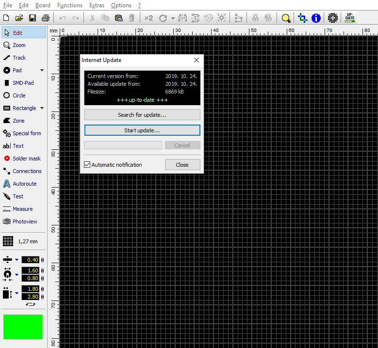The width and height of the screenshot is (378, 348).
Task: Save the current layout
Action: click(x=33, y=18)
